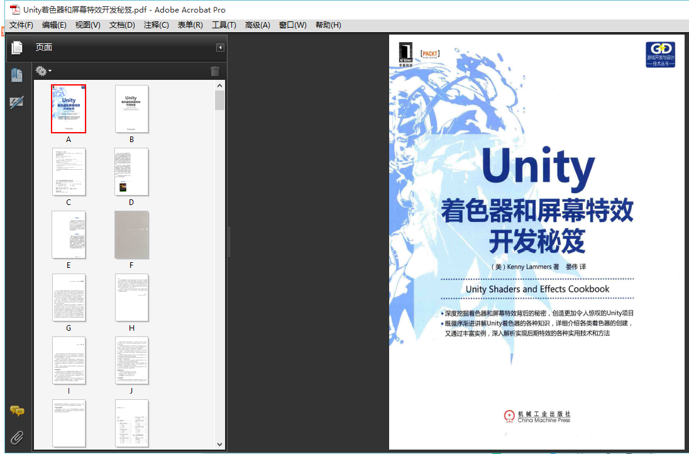
Task: Open the 文件(F) menu
Action: tap(21, 25)
